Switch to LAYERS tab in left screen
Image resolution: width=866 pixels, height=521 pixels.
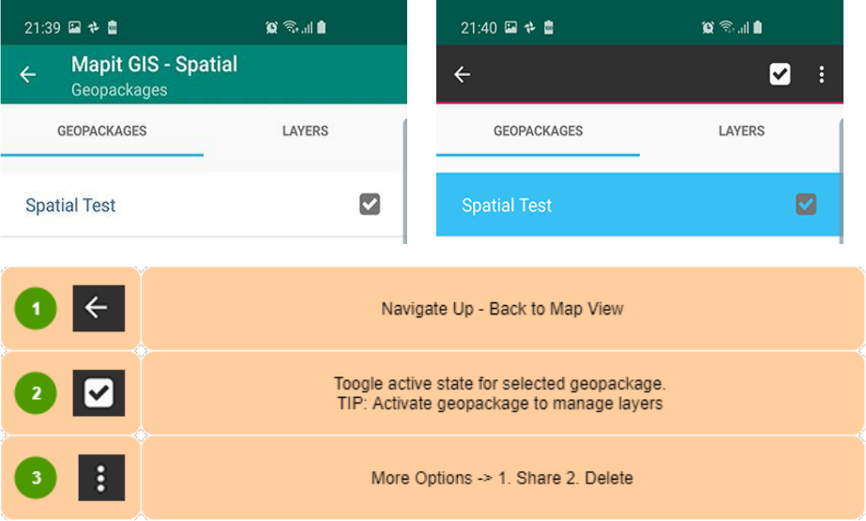pyautogui.click(x=305, y=130)
